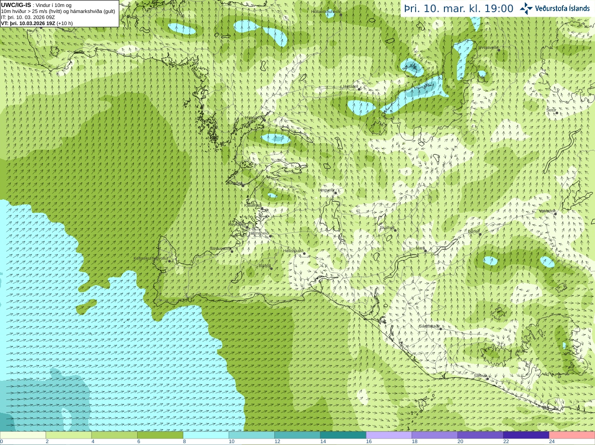Select the Hellisskarð station label
595x445 pixels.
pos(293,251)
